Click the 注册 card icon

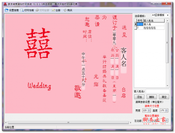(53, 10)
